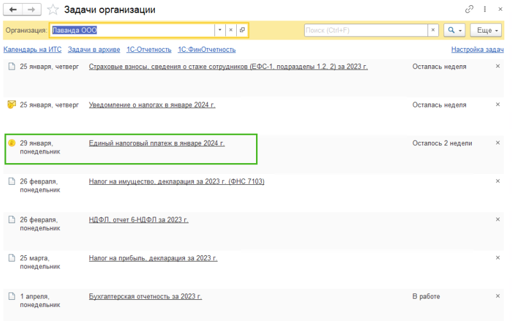Open the Календарь на ИТС link
The height and width of the screenshot is (321, 512).
click(x=33, y=50)
